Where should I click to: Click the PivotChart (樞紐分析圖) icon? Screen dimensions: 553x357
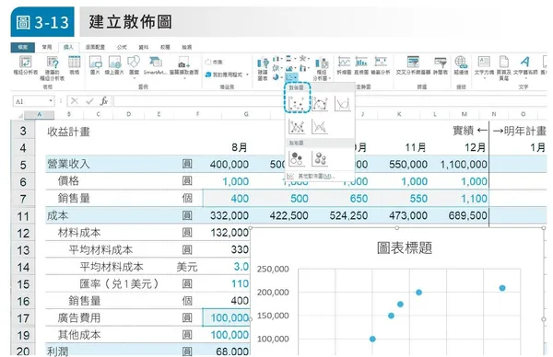(322, 63)
